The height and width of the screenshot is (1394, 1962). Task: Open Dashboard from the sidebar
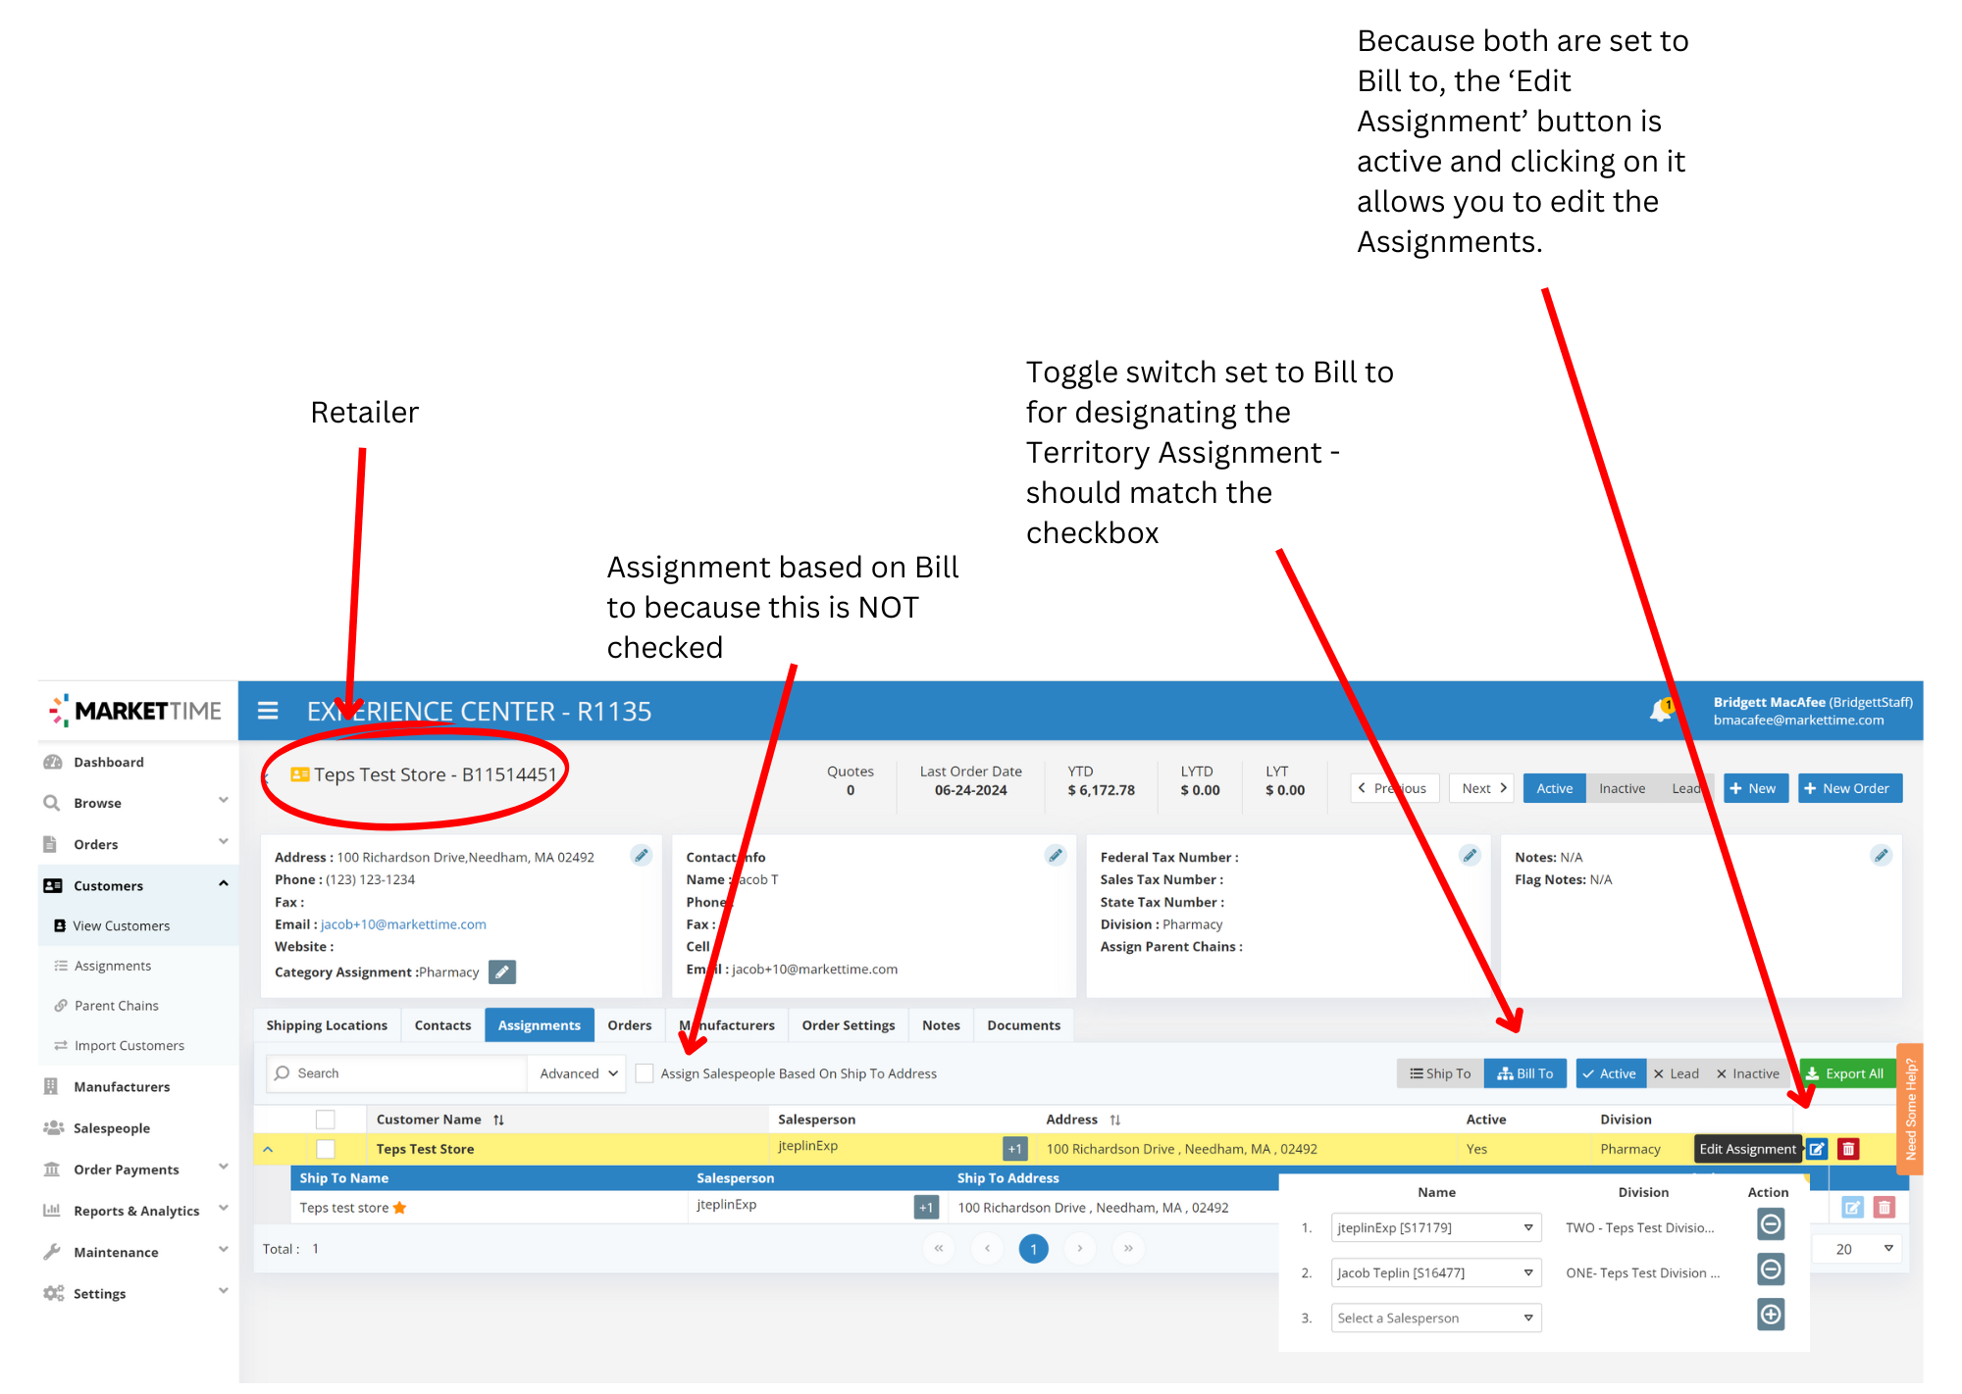click(108, 762)
